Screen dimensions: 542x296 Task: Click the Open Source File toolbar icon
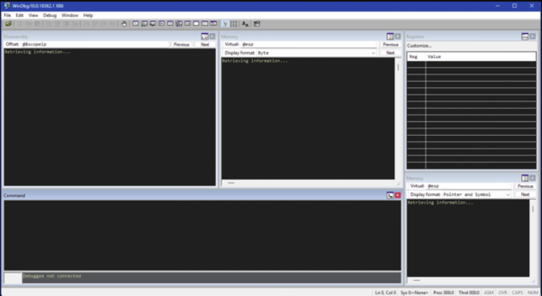pyautogui.click(x=8, y=24)
